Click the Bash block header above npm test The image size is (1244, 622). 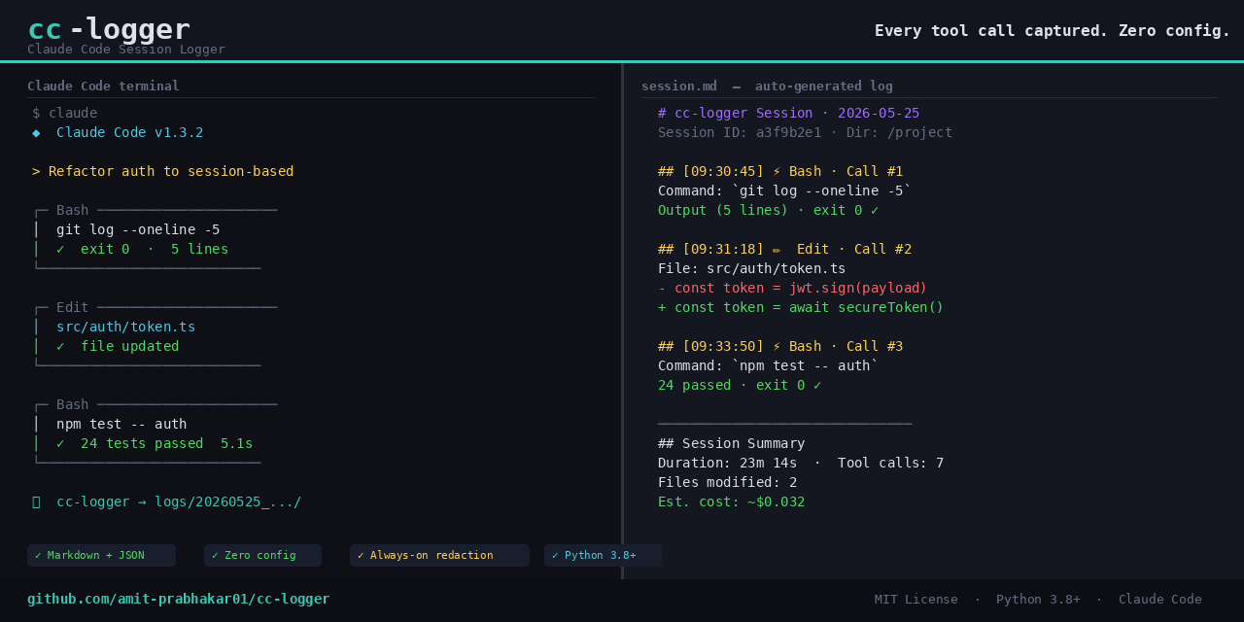155,405
